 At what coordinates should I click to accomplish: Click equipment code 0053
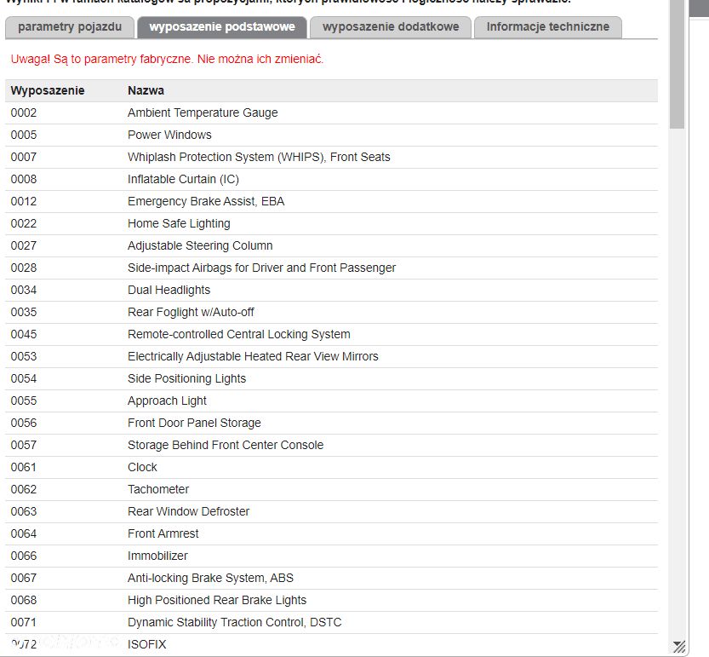pos(24,357)
